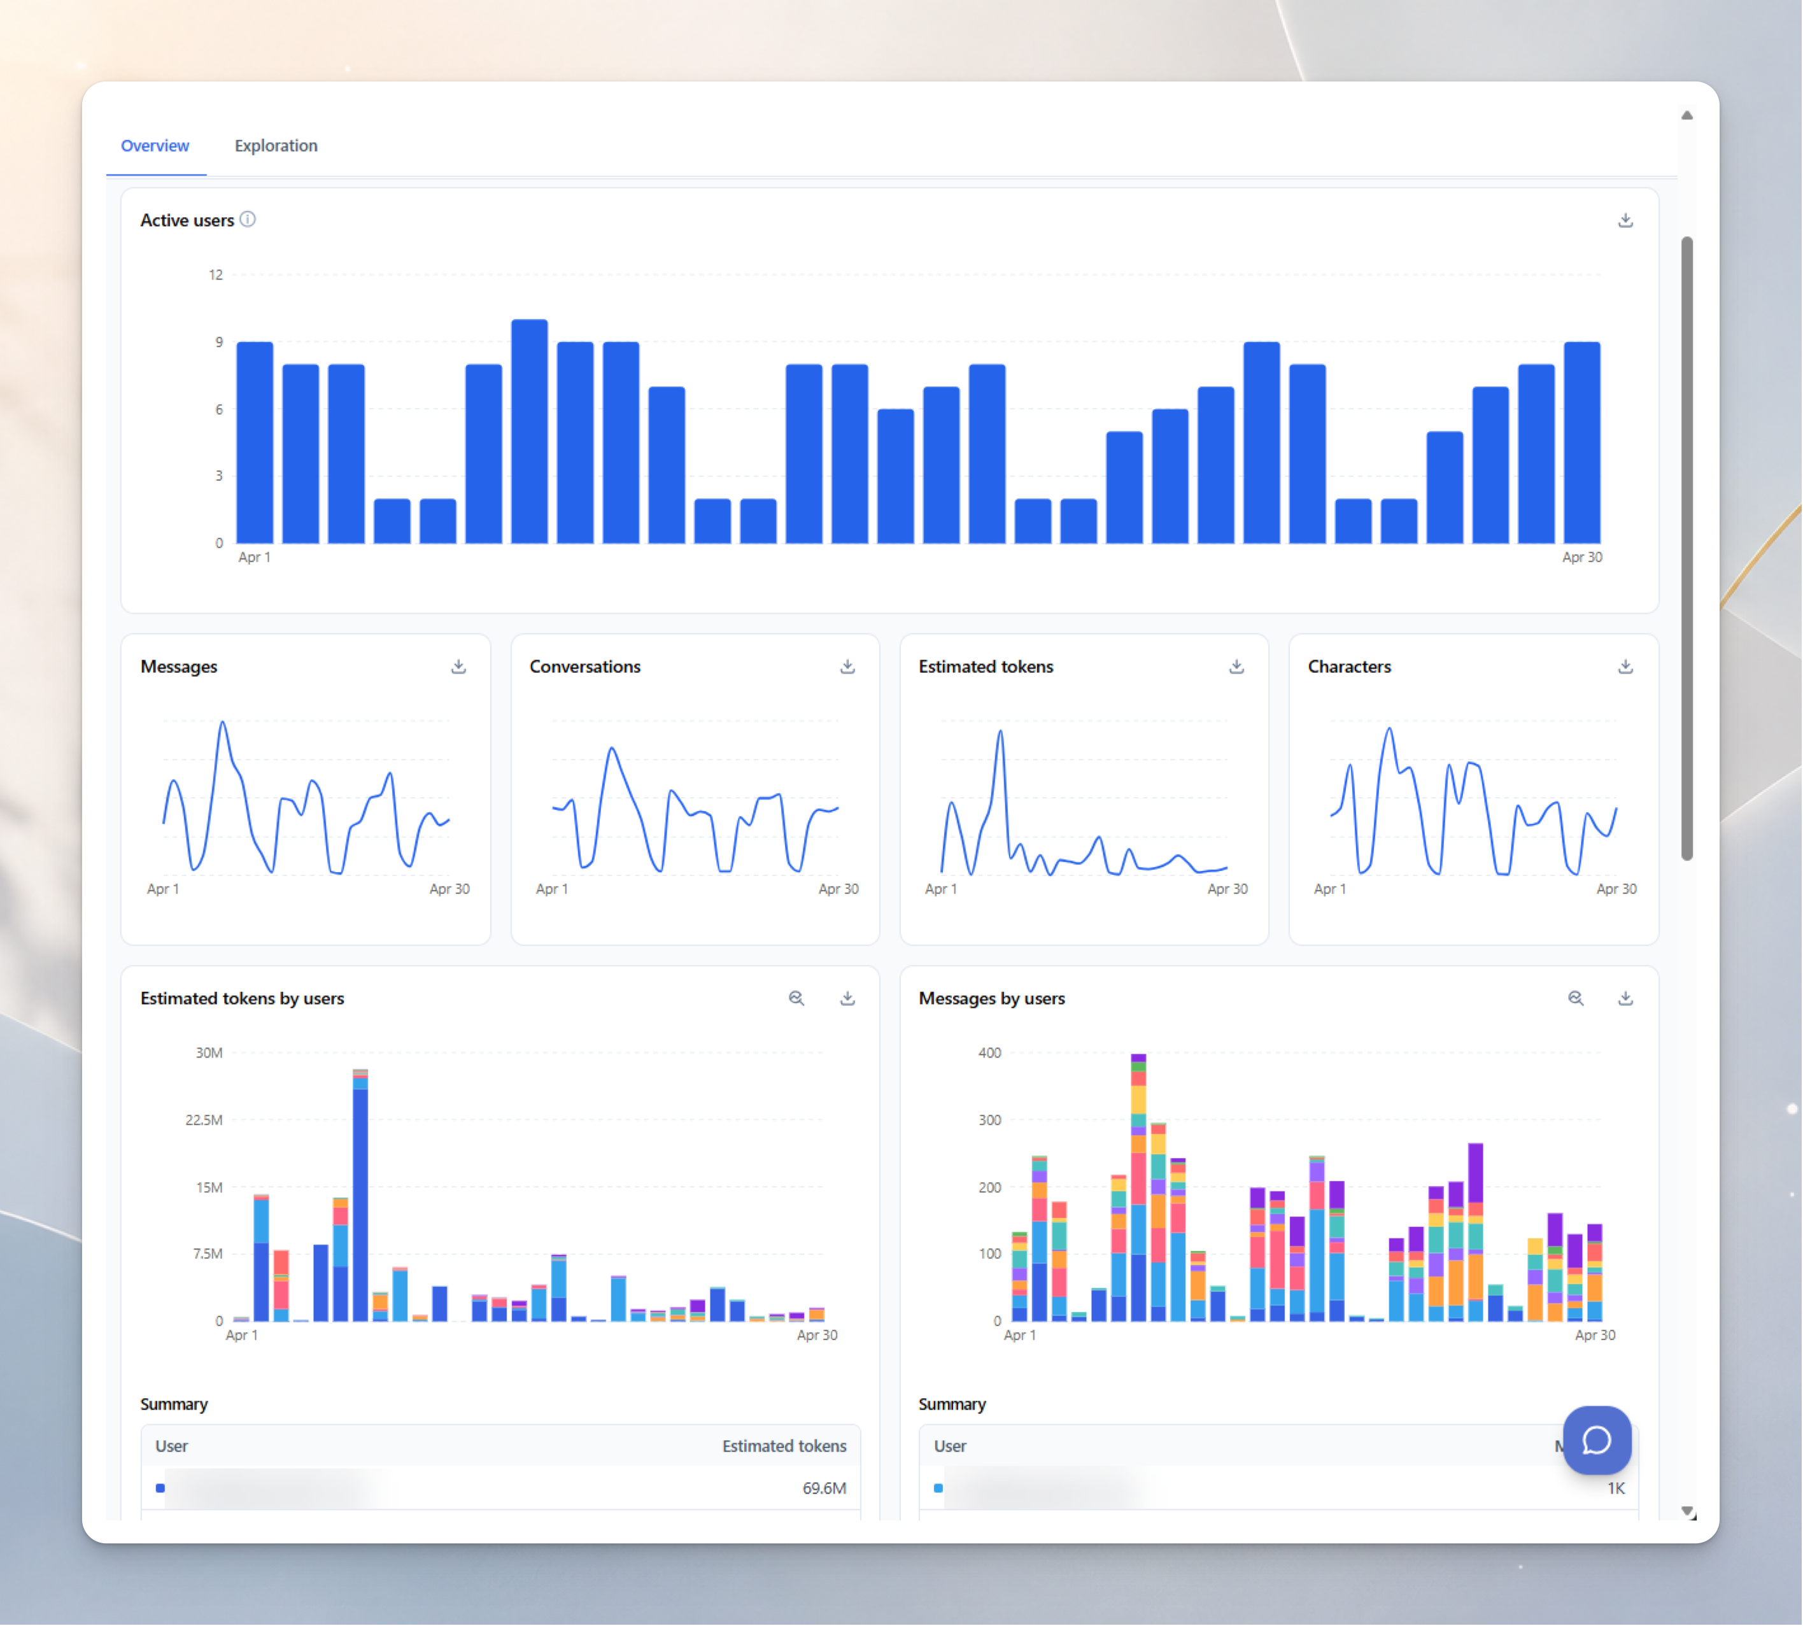Download Messages by users chart
Image resolution: width=1803 pixels, height=1626 pixels.
click(x=1625, y=998)
